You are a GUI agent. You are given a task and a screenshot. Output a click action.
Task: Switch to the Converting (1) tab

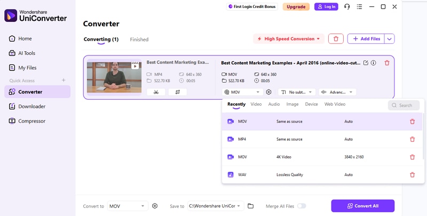click(101, 39)
